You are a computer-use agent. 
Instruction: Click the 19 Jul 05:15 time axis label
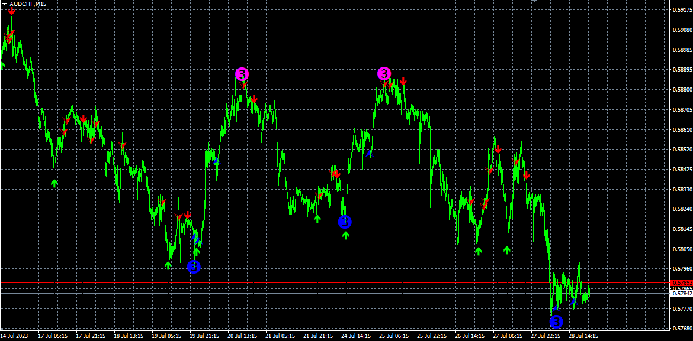pos(166,336)
